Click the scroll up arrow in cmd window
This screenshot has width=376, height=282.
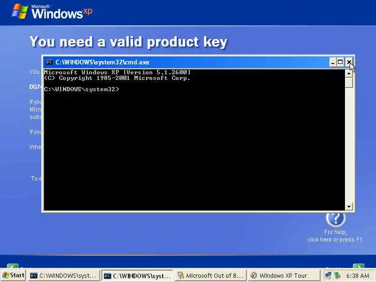point(349,73)
